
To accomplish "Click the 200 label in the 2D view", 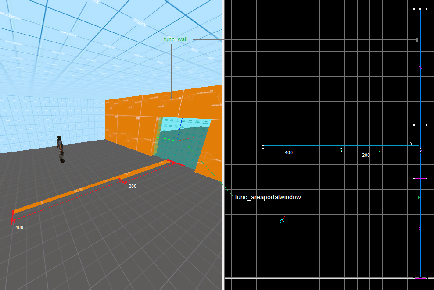I will pos(366,155).
